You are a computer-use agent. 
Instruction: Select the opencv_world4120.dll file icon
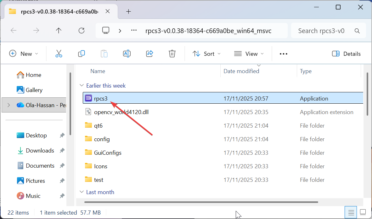[x=88, y=112]
